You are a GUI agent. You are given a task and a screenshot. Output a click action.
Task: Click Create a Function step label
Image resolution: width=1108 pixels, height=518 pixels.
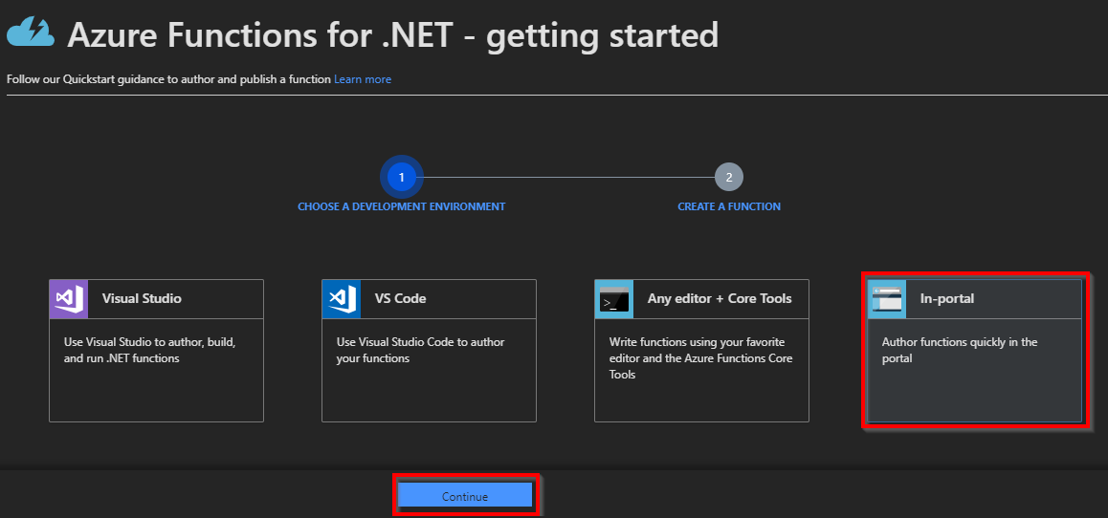729,206
